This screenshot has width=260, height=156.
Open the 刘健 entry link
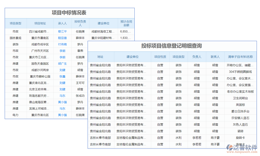coord(62,70)
